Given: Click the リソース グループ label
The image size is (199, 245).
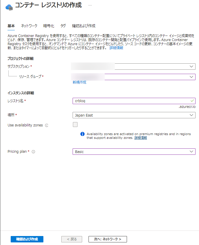Looking at the screenshot, I should click(x=30, y=77).
